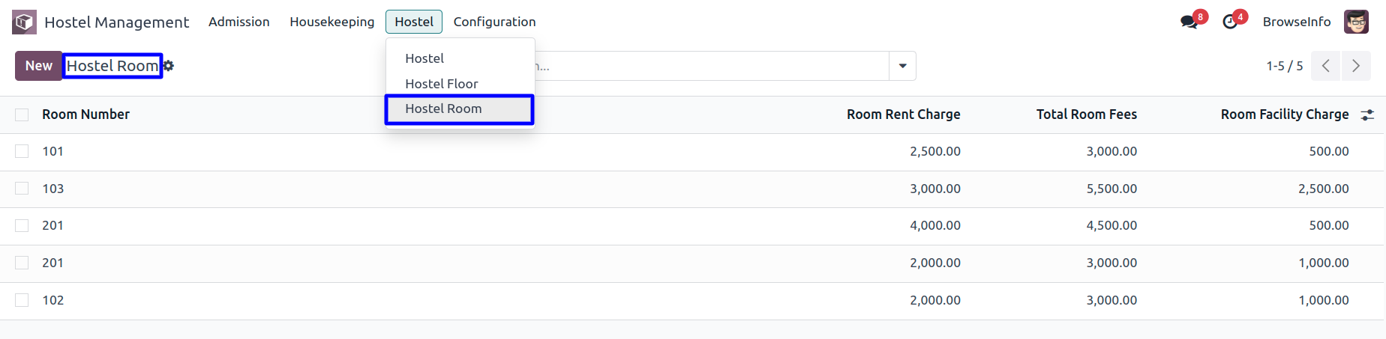
Task: Click the pager counter 1-5 / 5
Action: point(1284,66)
